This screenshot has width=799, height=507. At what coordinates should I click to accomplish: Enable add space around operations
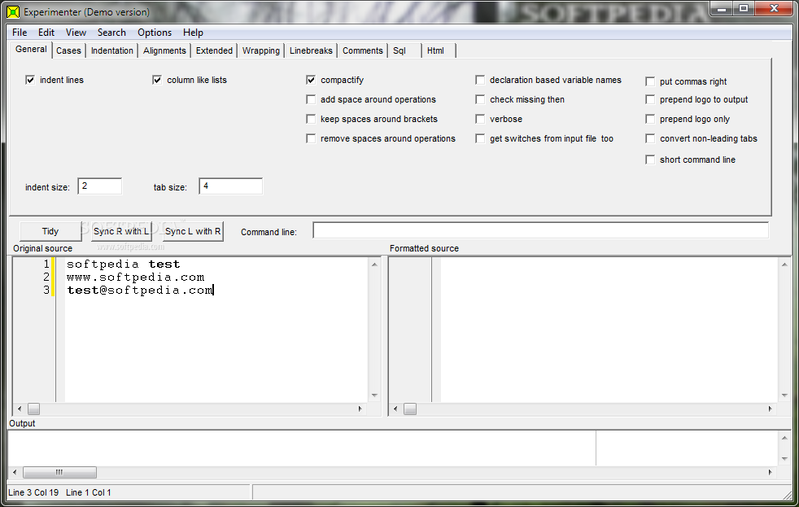click(x=311, y=99)
